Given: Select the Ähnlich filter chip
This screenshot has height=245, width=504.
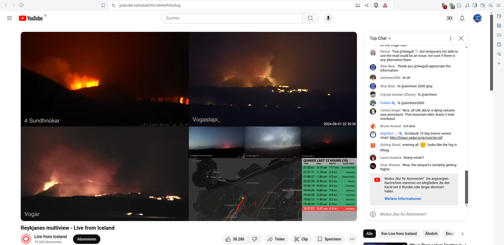Looking at the screenshot, I should (x=431, y=234).
